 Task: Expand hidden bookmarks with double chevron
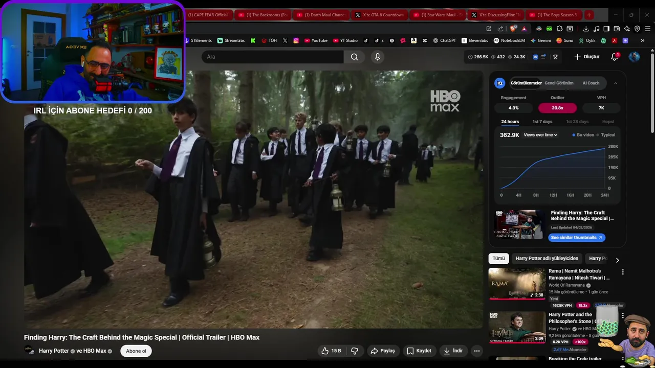click(643, 40)
